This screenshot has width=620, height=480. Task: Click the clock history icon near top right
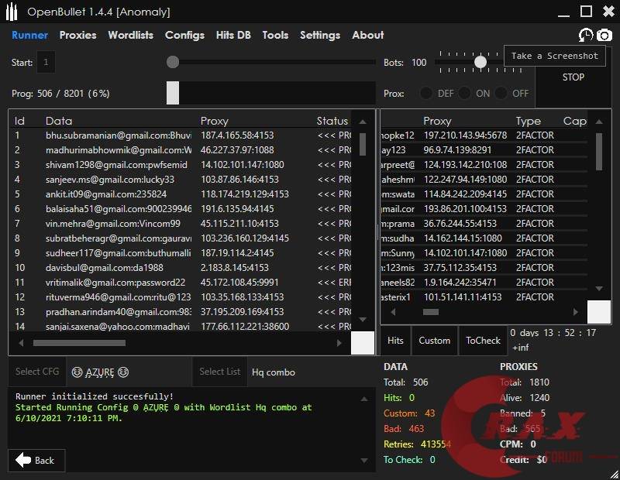click(587, 36)
